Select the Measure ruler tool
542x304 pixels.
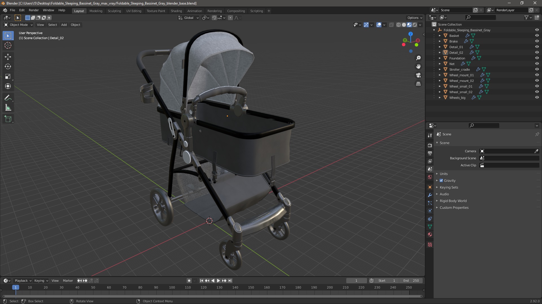[x=8, y=108]
